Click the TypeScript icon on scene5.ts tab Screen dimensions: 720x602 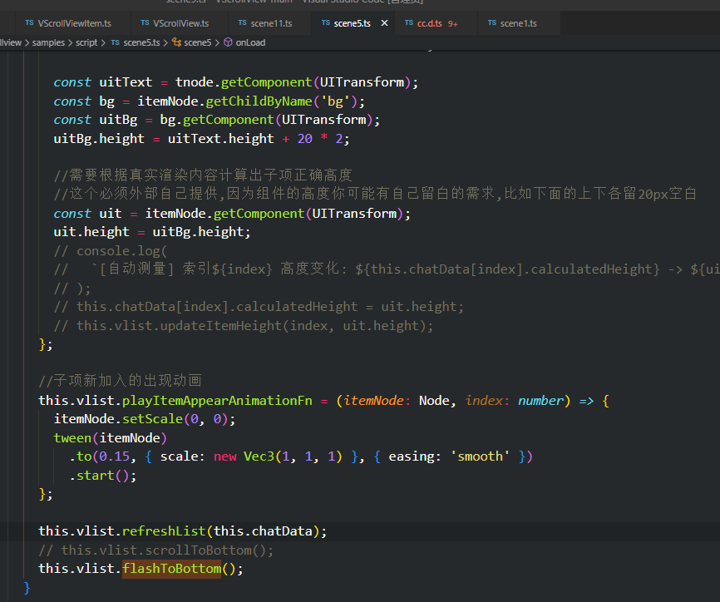[326, 23]
